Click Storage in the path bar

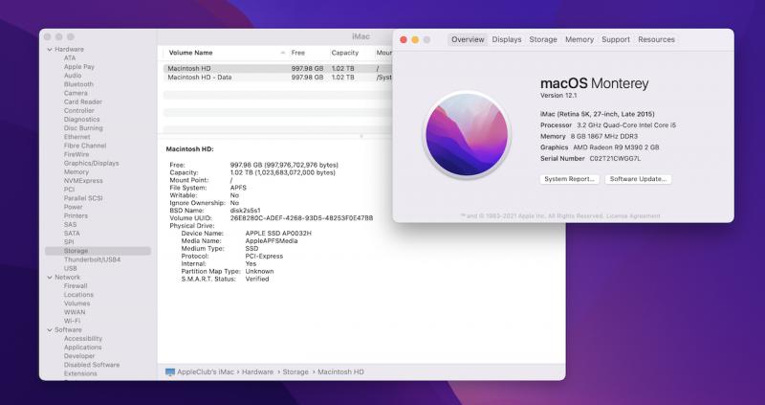[x=295, y=372]
